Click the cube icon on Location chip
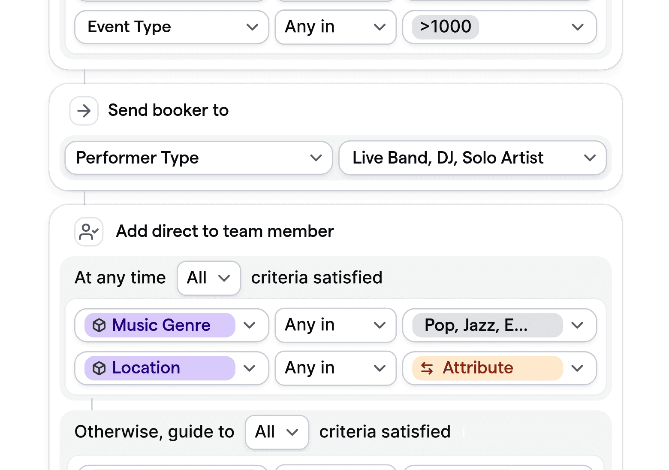669x470 pixels. click(x=99, y=368)
